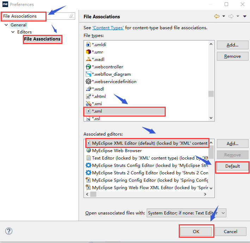
Task: Select the *.xhtml file type text
Action: pos(99,96)
